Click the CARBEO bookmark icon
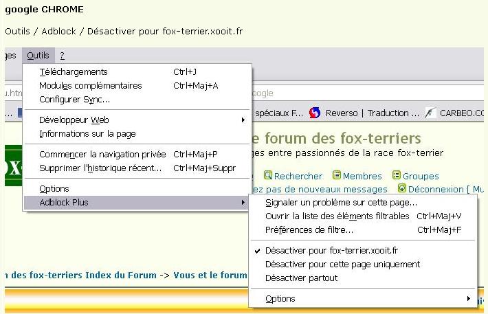 430,113
